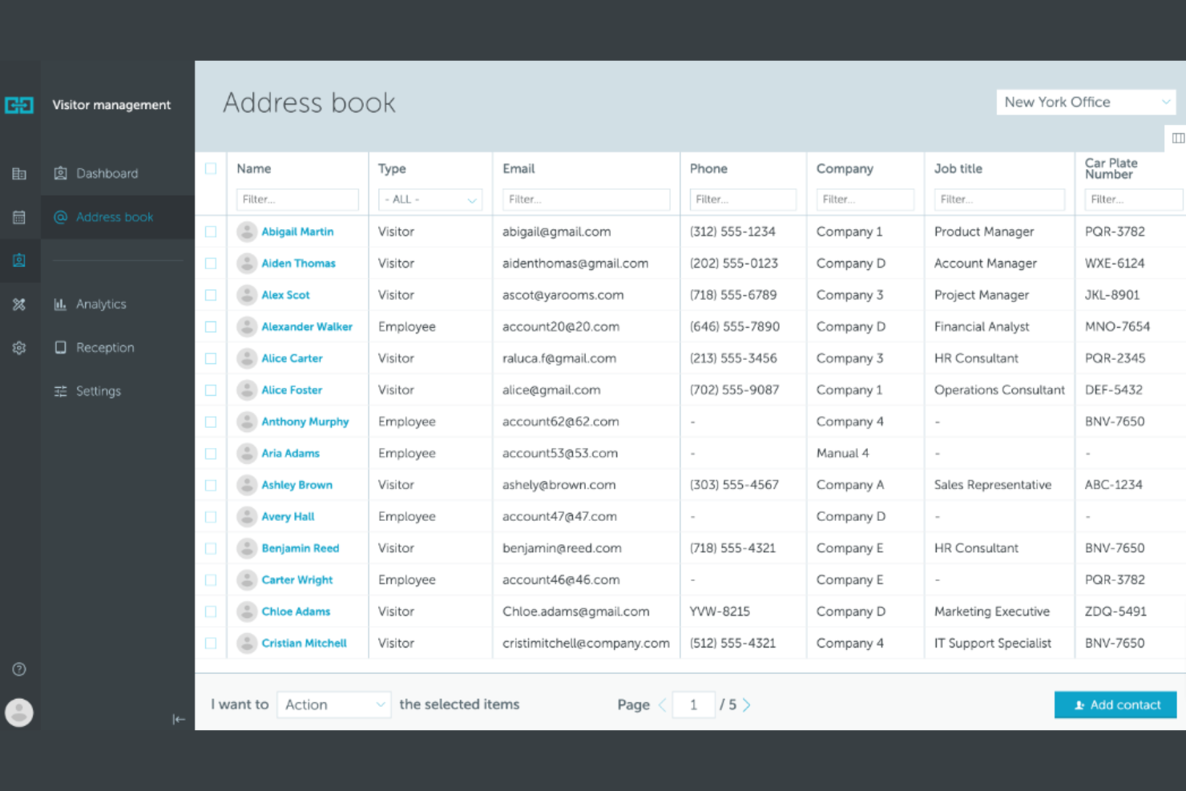This screenshot has width=1186, height=791.
Task: Open Analytics from the sidebar menu
Action: 101,305
